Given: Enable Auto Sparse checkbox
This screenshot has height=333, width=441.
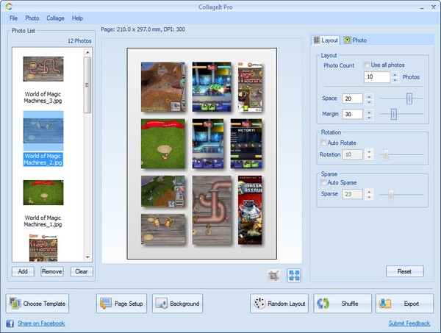Looking at the screenshot, I should [324, 182].
